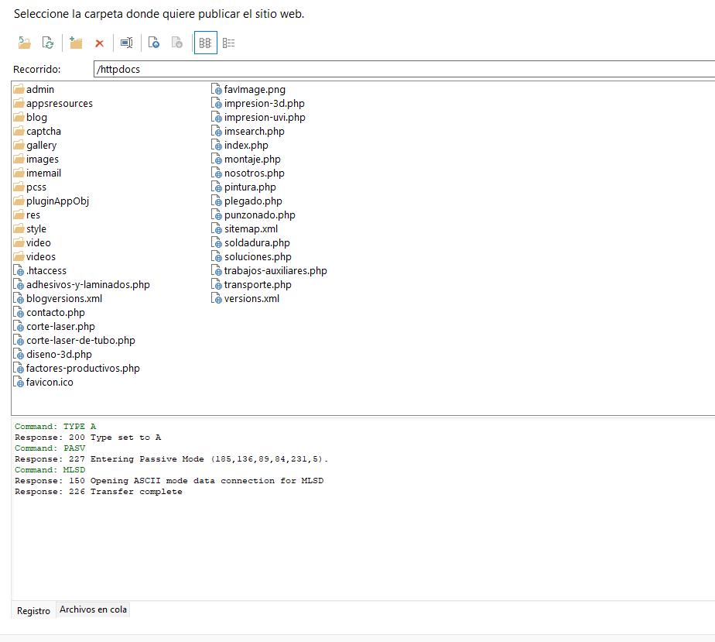Select the pluginAppObj folder
Image resolution: width=715 pixels, height=642 pixels.
(57, 201)
